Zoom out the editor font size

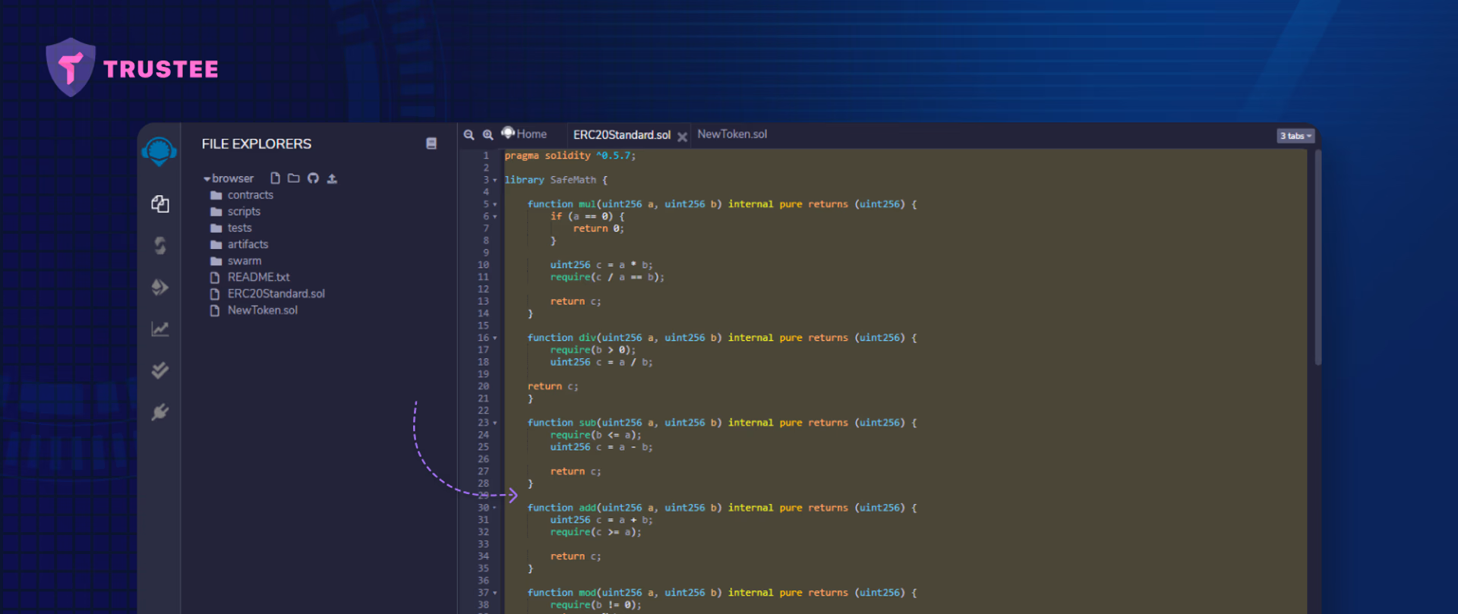pos(469,135)
